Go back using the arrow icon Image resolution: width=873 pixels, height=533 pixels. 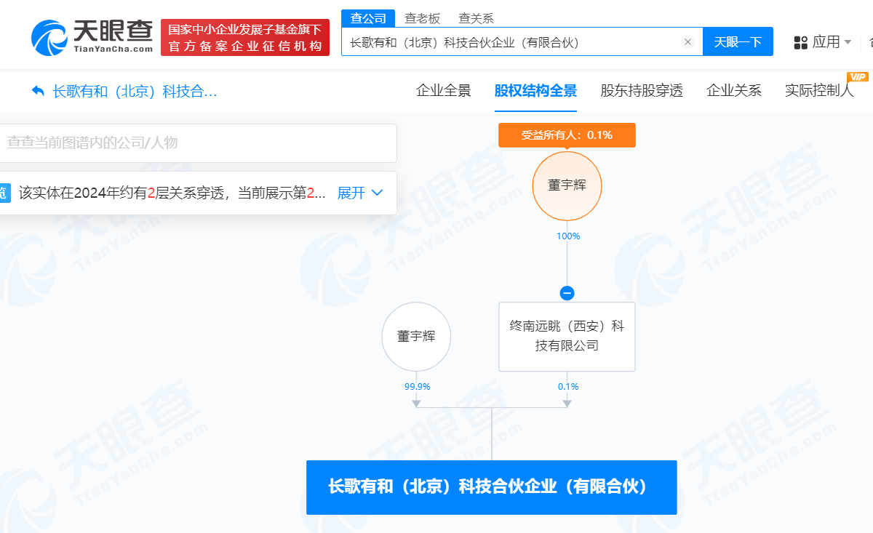point(39,91)
